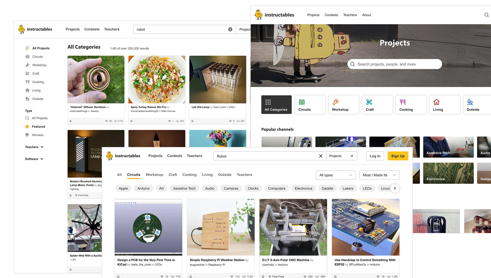Switch to the Workshop tab in the front window
This screenshot has width=491, height=278.
[x=154, y=175]
